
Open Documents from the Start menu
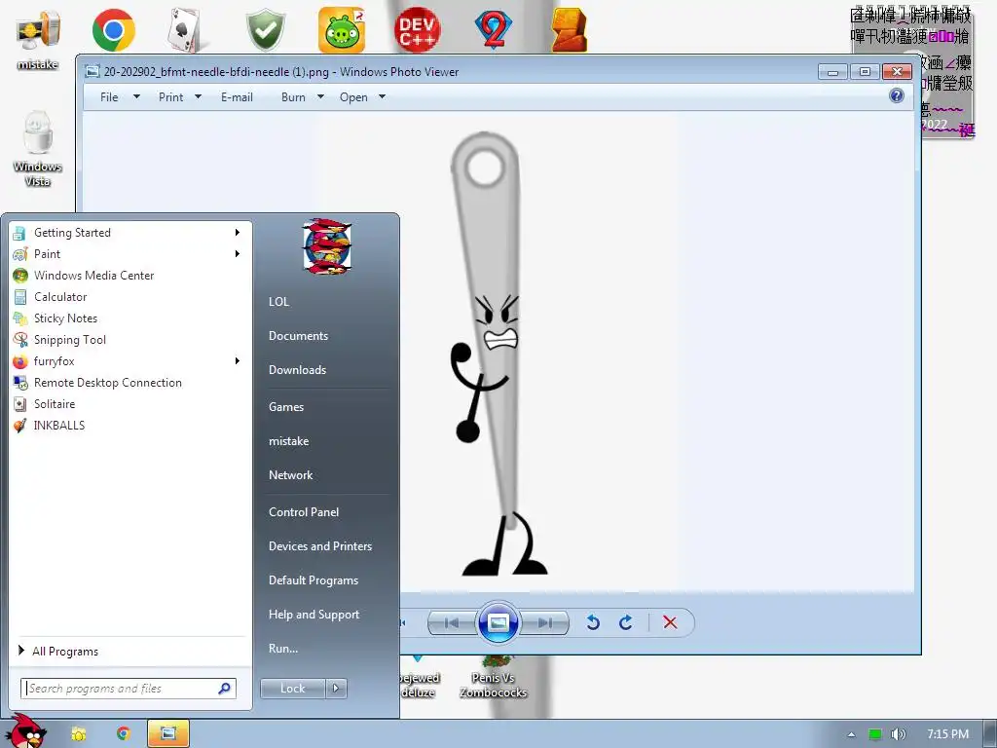[x=298, y=336]
